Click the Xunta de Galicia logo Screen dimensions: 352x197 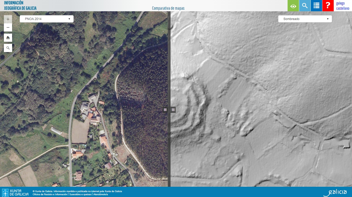(15, 193)
